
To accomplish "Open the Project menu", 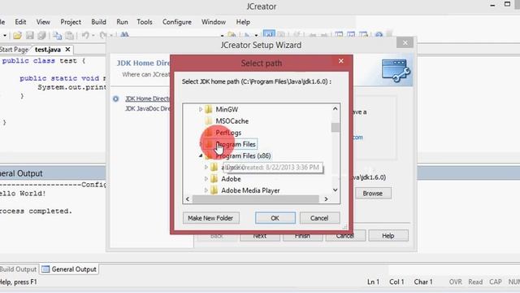I will click(x=71, y=22).
